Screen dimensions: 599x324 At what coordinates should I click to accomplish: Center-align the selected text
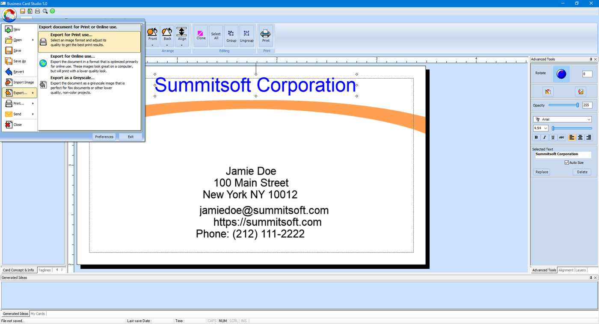(580, 137)
